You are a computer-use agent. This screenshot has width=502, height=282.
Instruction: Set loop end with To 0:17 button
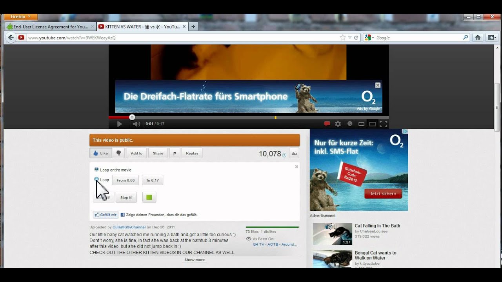pyautogui.click(x=153, y=180)
